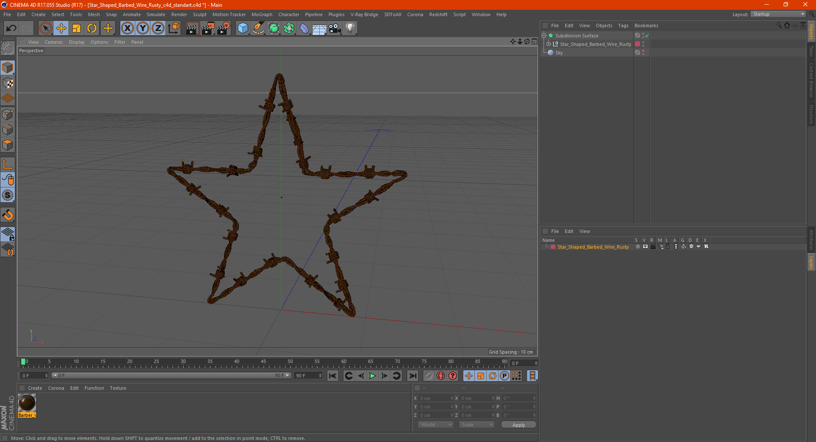Switch to Points mode
816x442 pixels.
[8, 114]
